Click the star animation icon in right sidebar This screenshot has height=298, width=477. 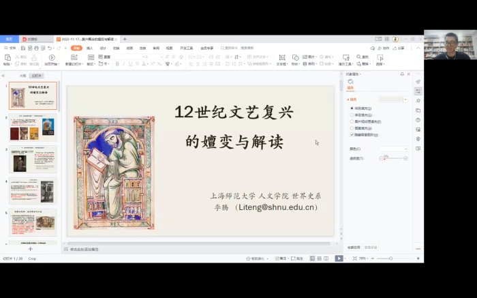(418, 101)
